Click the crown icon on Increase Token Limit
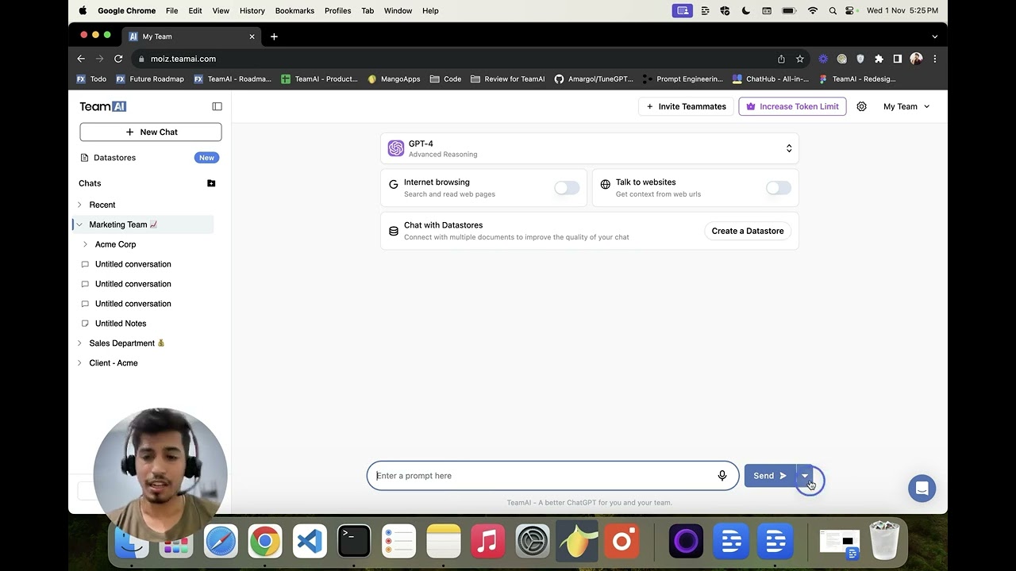 [750, 105]
